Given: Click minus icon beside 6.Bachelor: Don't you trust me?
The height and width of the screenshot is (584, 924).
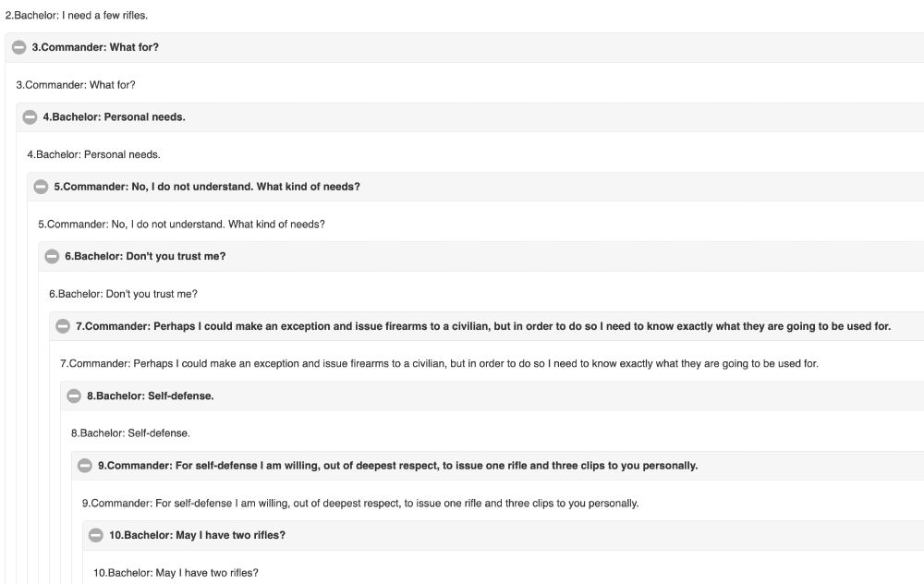Looking at the screenshot, I should point(52,256).
